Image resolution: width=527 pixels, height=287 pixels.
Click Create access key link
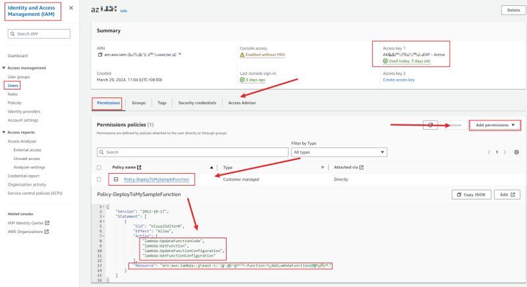399,80
